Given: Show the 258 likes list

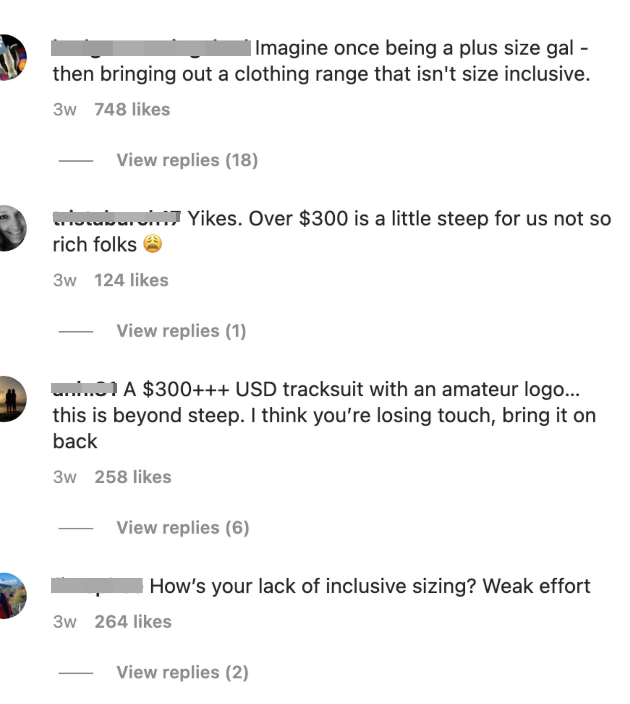Looking at the screenshot, I should tap(133, 477).
